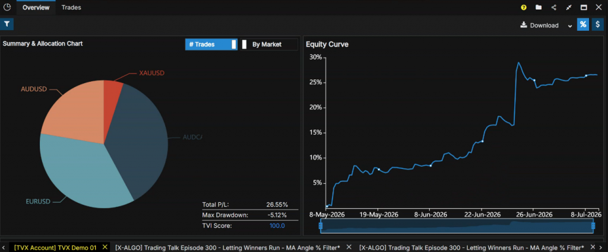Select the # Trades toggle option
608x252 pixels.
[x=211, y=44]
